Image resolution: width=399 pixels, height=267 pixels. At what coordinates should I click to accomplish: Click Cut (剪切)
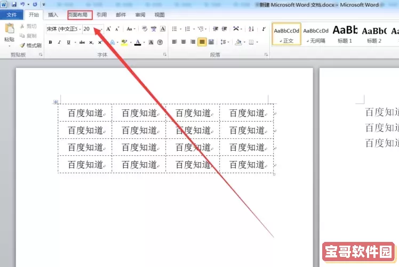click(28, 26)
